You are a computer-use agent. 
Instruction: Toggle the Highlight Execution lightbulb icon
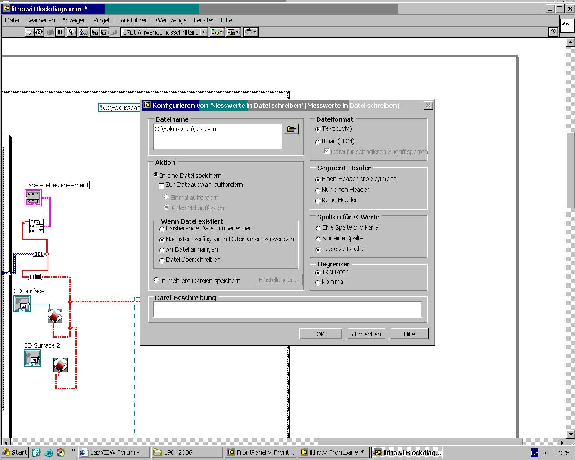tap(71, 32)
